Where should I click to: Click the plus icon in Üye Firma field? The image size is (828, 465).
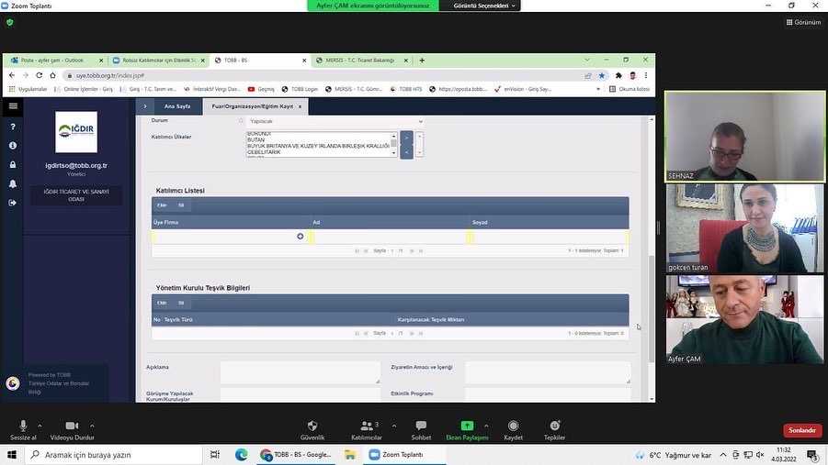click(x=300, y=237)
